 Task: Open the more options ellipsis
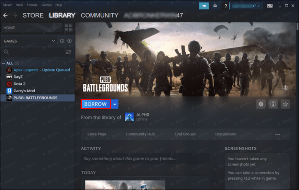click(x=278, y=135)
